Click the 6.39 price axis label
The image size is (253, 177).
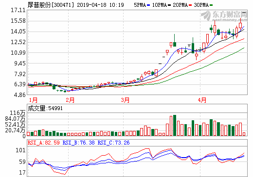pyautogui.click(x=20, y=84)
